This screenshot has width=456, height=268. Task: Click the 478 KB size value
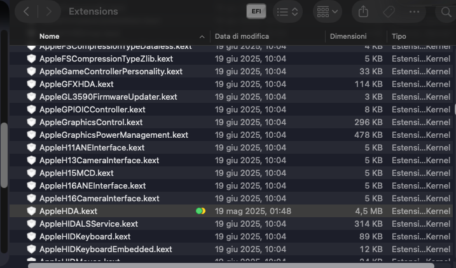click(x=368, y=135)
